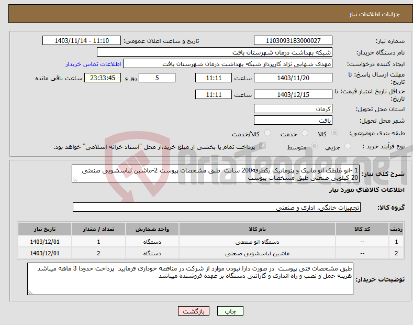Click the گروه کالا field تجهیزات خانگی
The width and height of the screenshot is (413, 325).
pyautogui.click(x=217, y=208)
